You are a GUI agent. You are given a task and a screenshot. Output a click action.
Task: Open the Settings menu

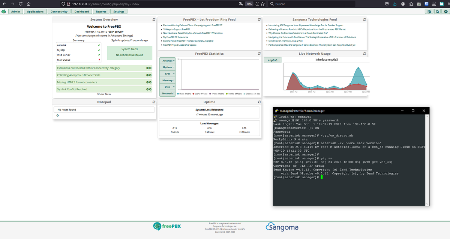(119, 12)
